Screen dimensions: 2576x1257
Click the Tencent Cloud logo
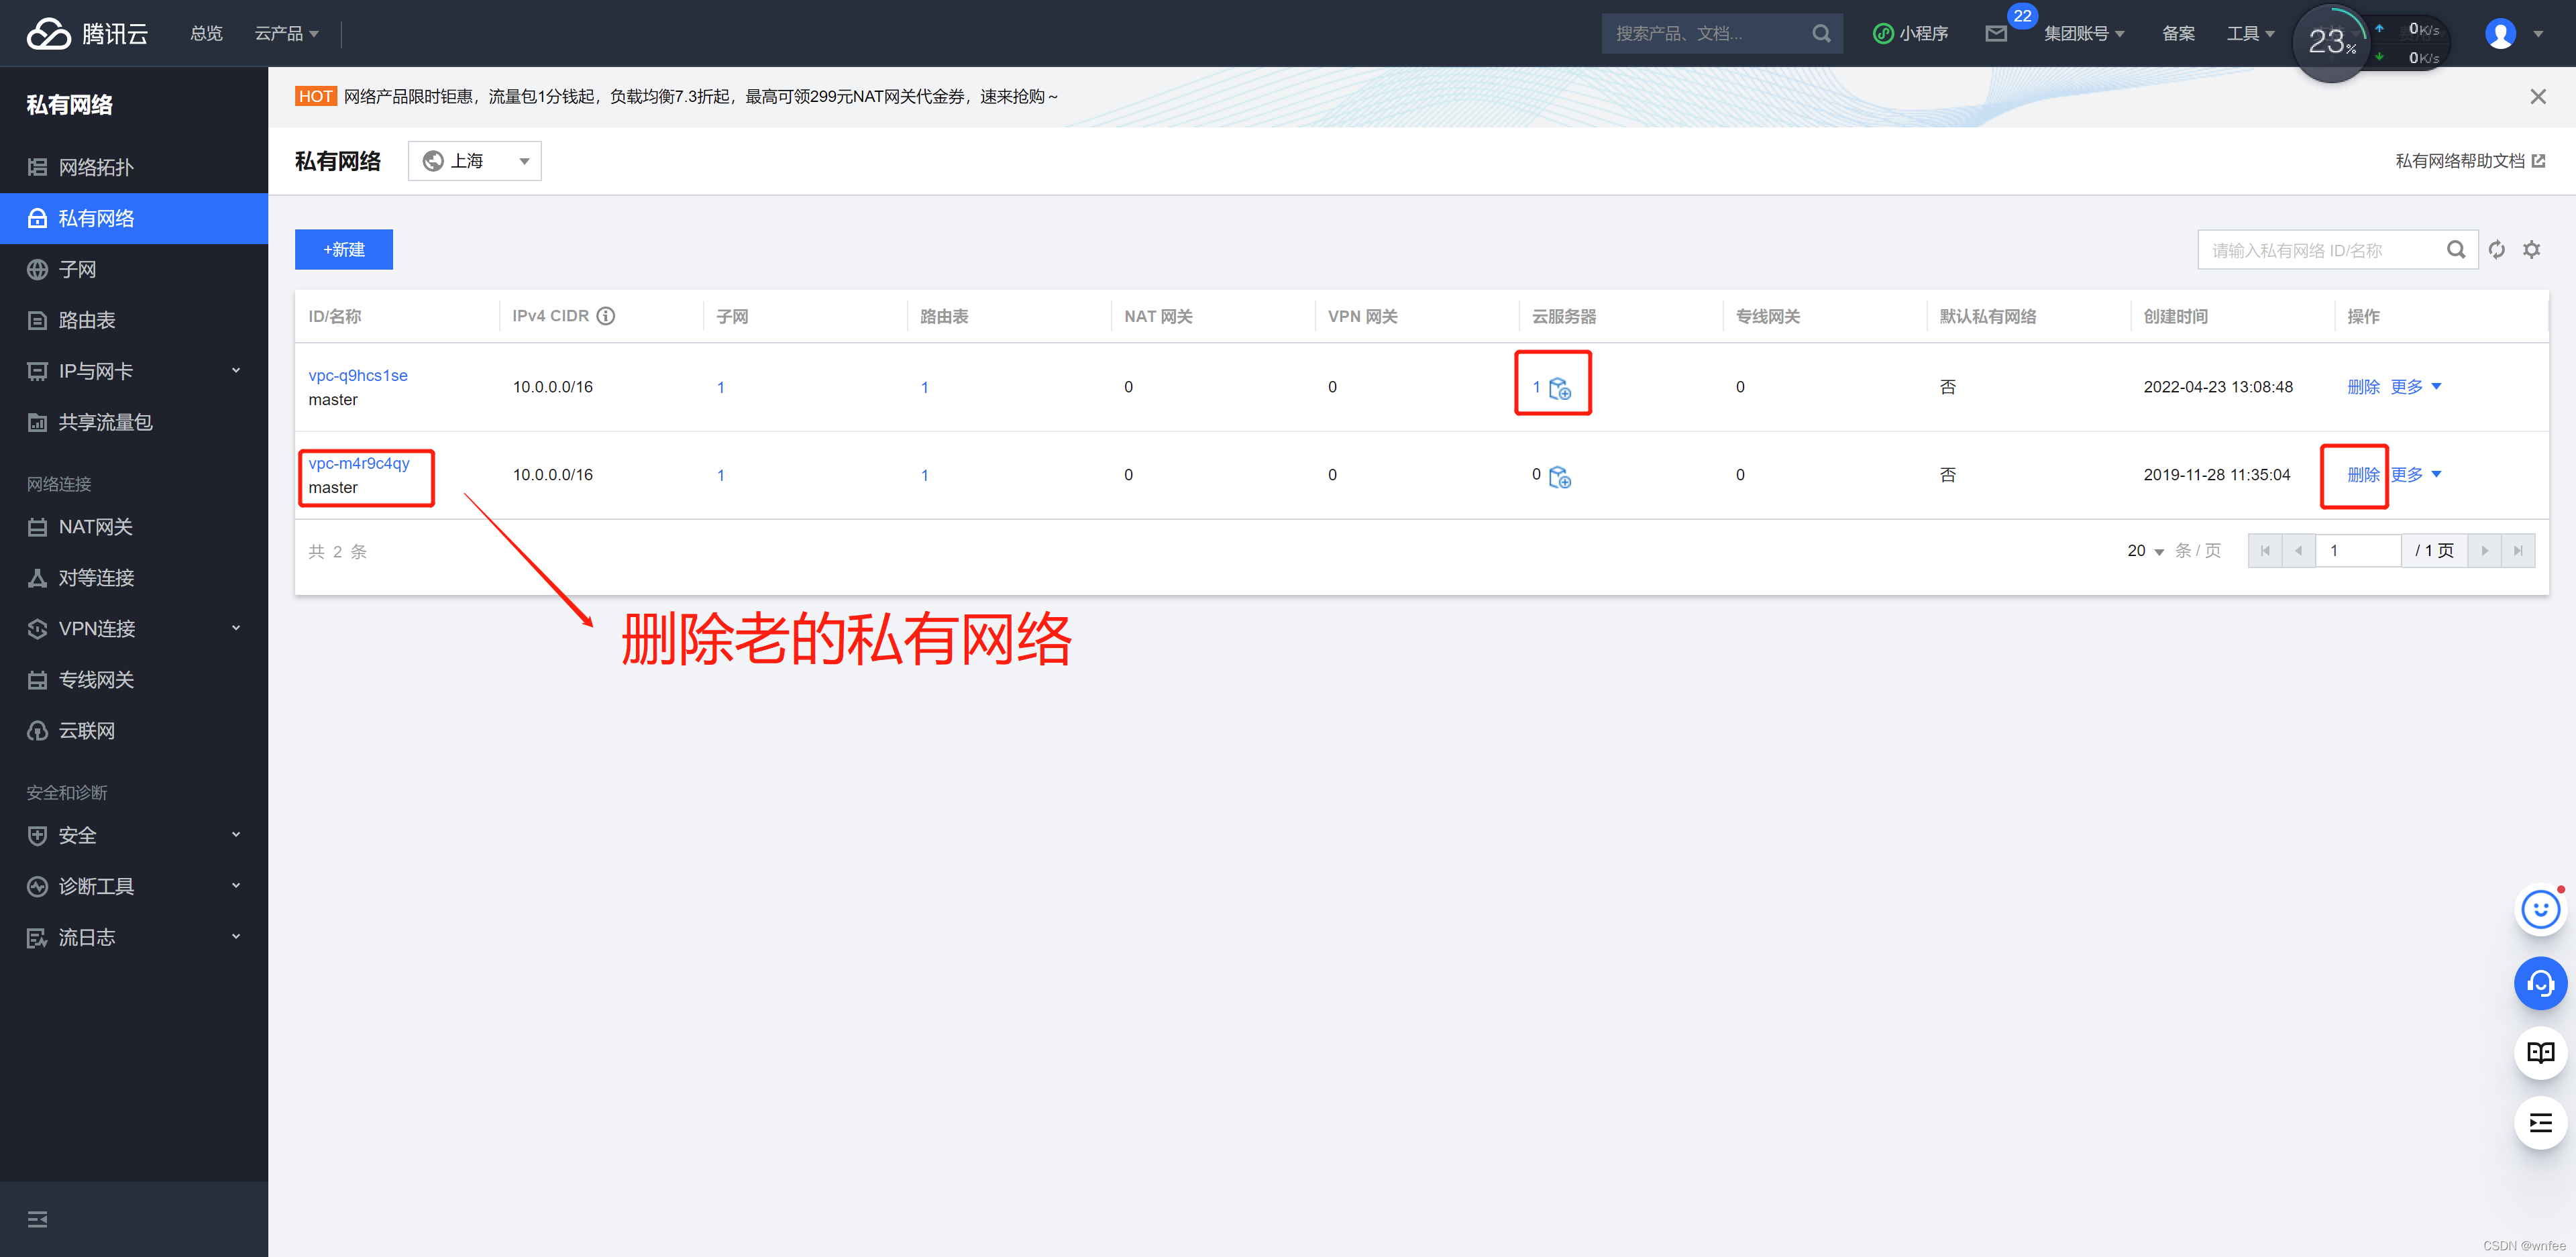86,32
